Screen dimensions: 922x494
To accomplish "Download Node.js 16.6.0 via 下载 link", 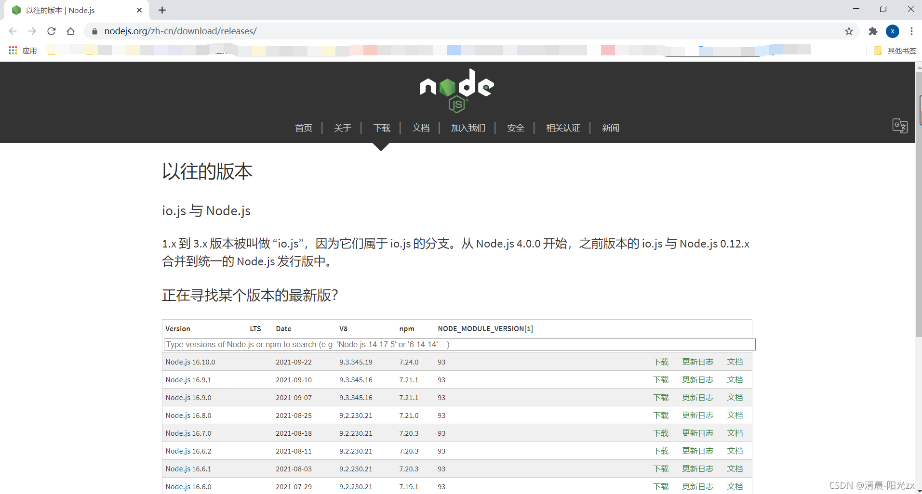I will click(x=661, y=487).
